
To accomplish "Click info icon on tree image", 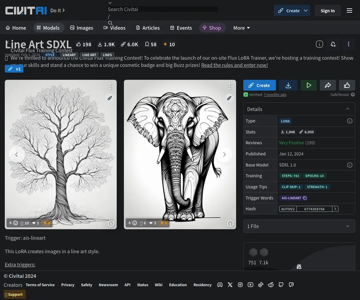I will click(x=111, y=223).
